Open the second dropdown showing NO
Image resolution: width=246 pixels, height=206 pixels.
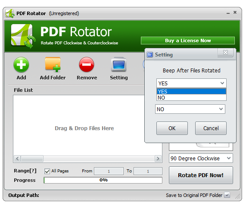coord(190,109)
